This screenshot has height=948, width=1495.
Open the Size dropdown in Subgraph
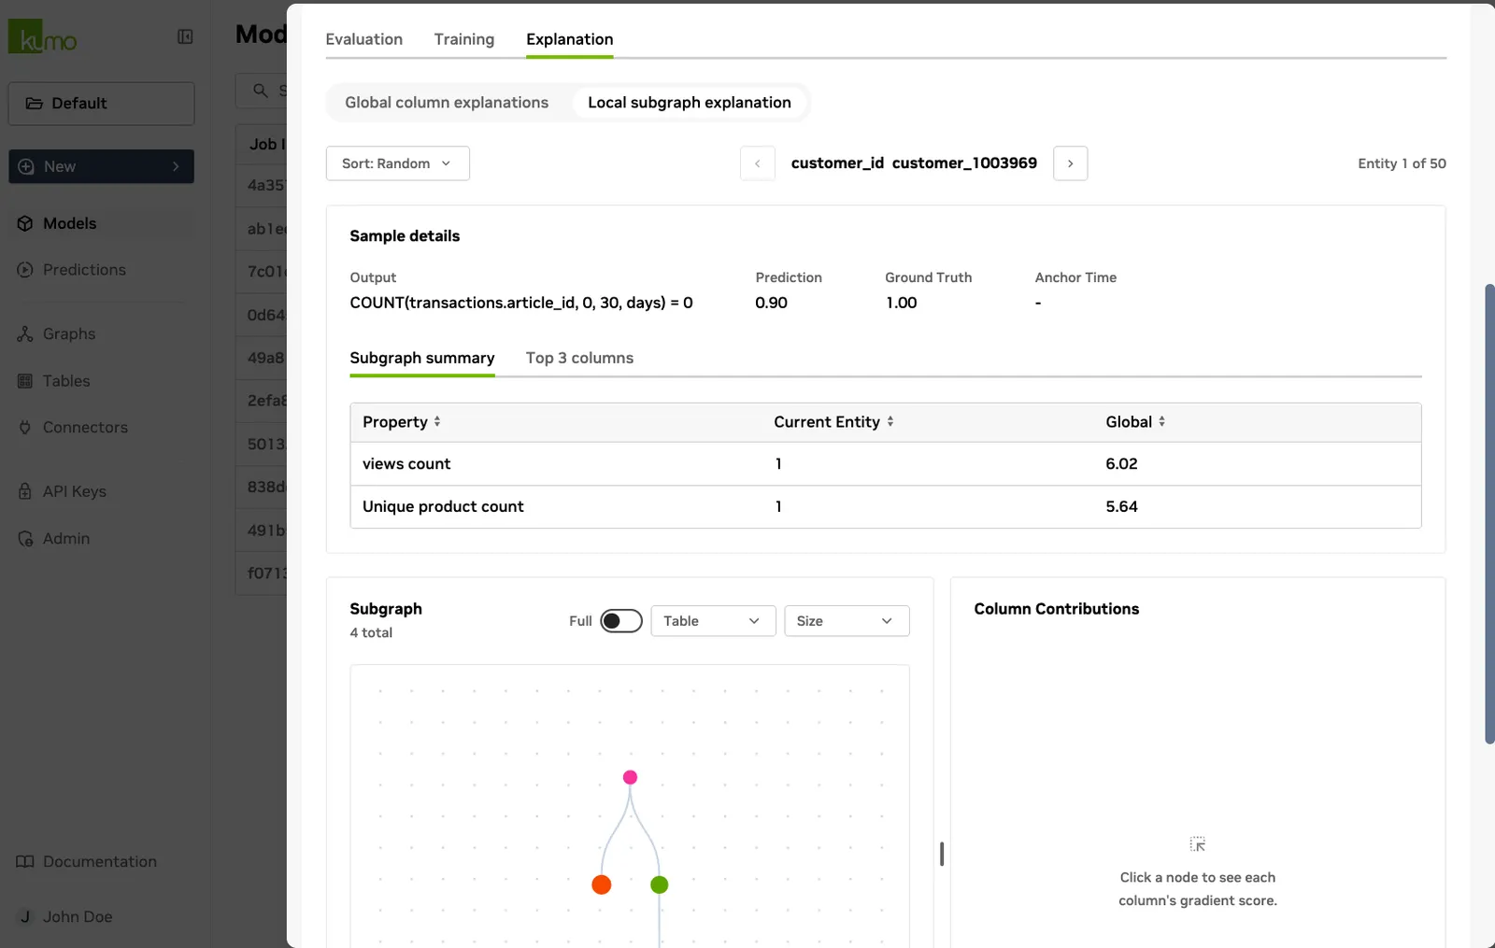coord(847,621)
